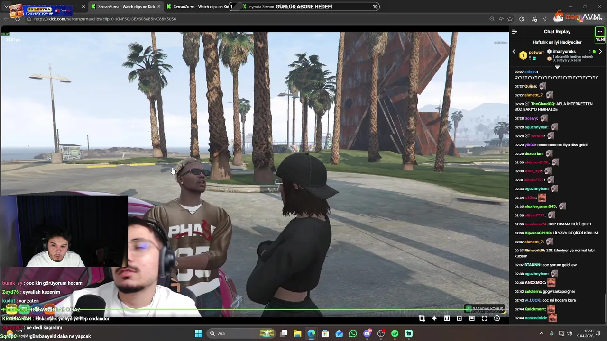Open weather widget showing 12°C

[x=17, y=333]
